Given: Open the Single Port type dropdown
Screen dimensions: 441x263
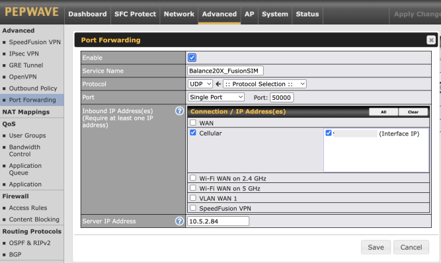Looking at the screenshot, I should (x=216, y=97).
